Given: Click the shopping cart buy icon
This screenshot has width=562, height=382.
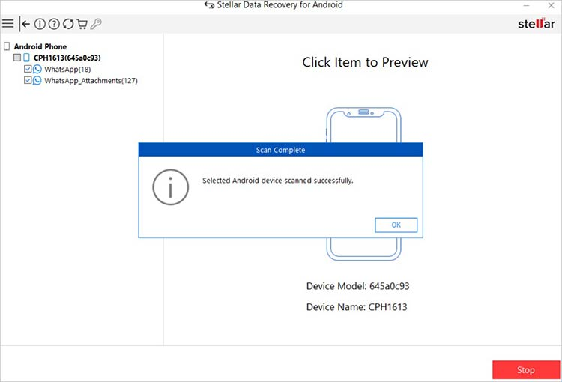Looking at the screenshot, I should tap(82, 24).
